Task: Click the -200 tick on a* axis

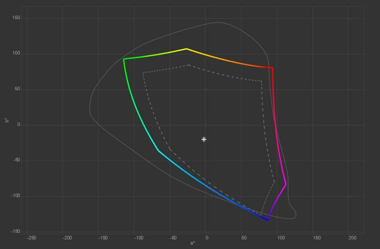Action: click(x=67, y=238)
